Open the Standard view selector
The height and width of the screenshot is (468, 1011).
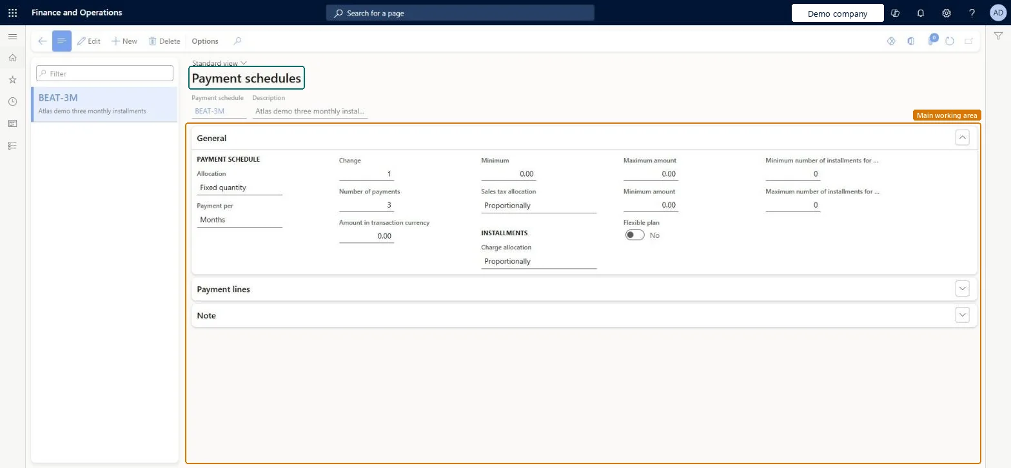coord(219,63)
